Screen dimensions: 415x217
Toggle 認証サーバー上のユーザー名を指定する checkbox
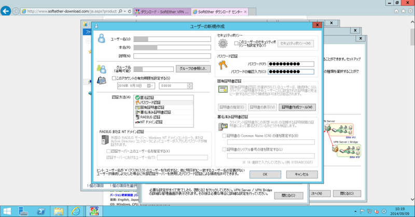[108, 151]
